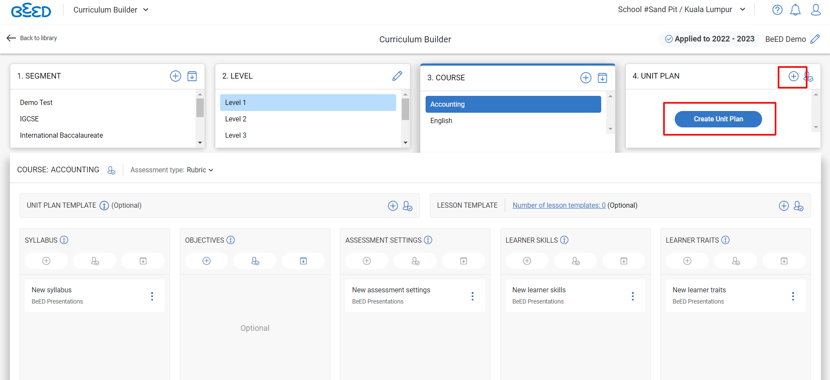
Task: Click assign-user icon for Unit Plan Template
Action: pos(407,206)
